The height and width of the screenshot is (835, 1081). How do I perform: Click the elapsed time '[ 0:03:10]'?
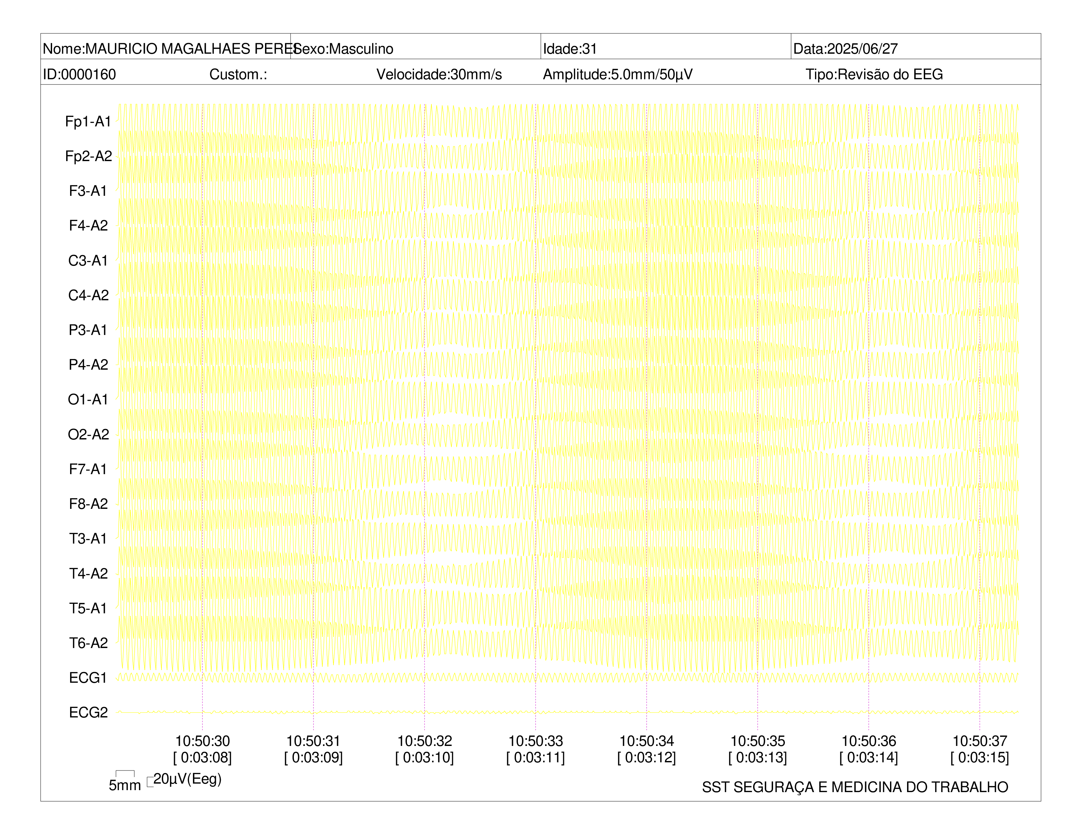(x=425, y=757)
